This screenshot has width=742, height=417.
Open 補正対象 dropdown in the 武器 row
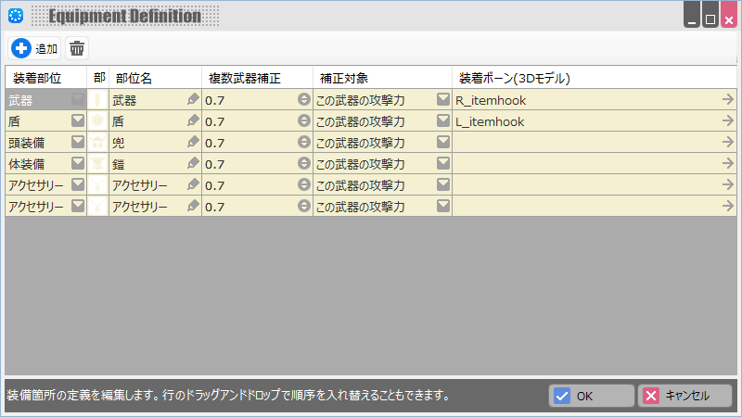(x=443, y=100)
